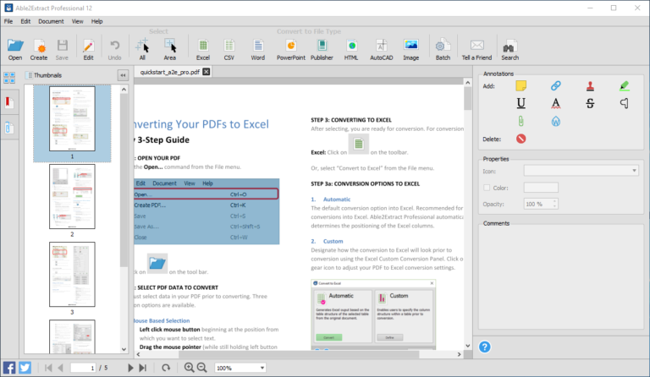The width and height of the screenshot is (650, 377).
Task: Convert to Image using toolbar icon
Action: tap(410, 45)
